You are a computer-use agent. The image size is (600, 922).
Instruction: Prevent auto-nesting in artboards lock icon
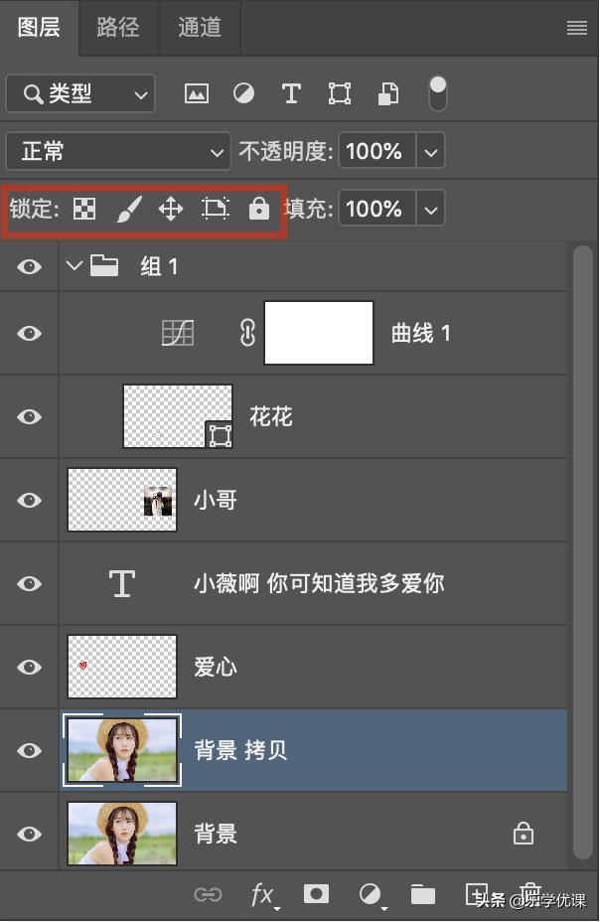click(216, 209)
